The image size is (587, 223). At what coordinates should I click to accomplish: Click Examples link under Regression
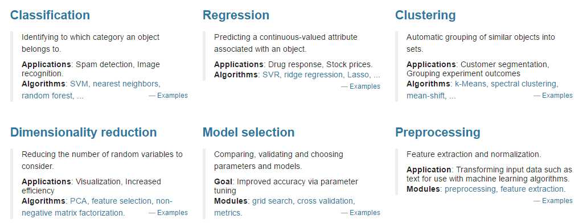(364, 86)
